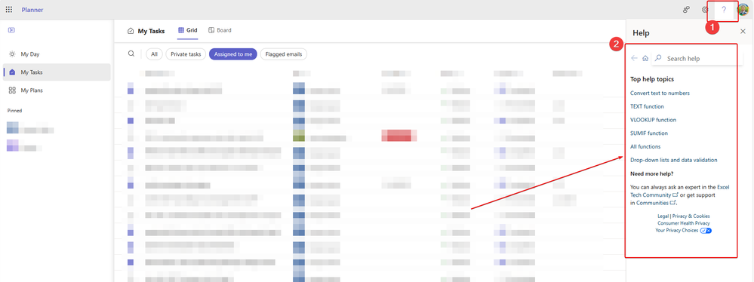Select the Flagged emails filter pill

click(284, 54)
